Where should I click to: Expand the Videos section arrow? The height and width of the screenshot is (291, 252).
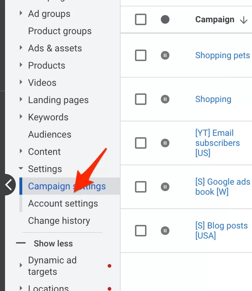coord(21,82)
